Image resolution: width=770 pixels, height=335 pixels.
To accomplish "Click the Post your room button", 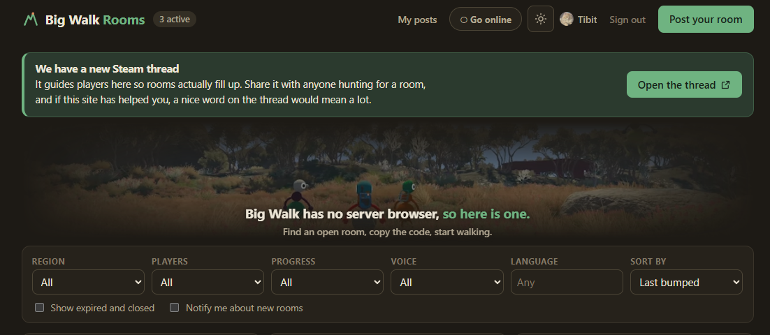I will point(706,19).
